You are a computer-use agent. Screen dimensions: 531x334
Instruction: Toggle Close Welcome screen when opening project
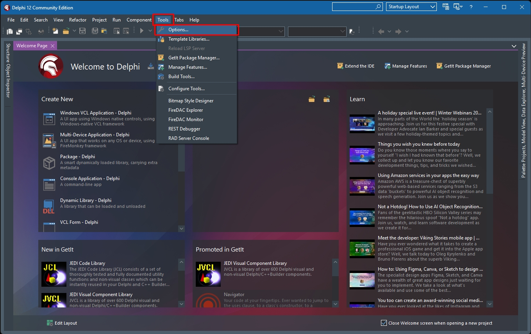384,323
